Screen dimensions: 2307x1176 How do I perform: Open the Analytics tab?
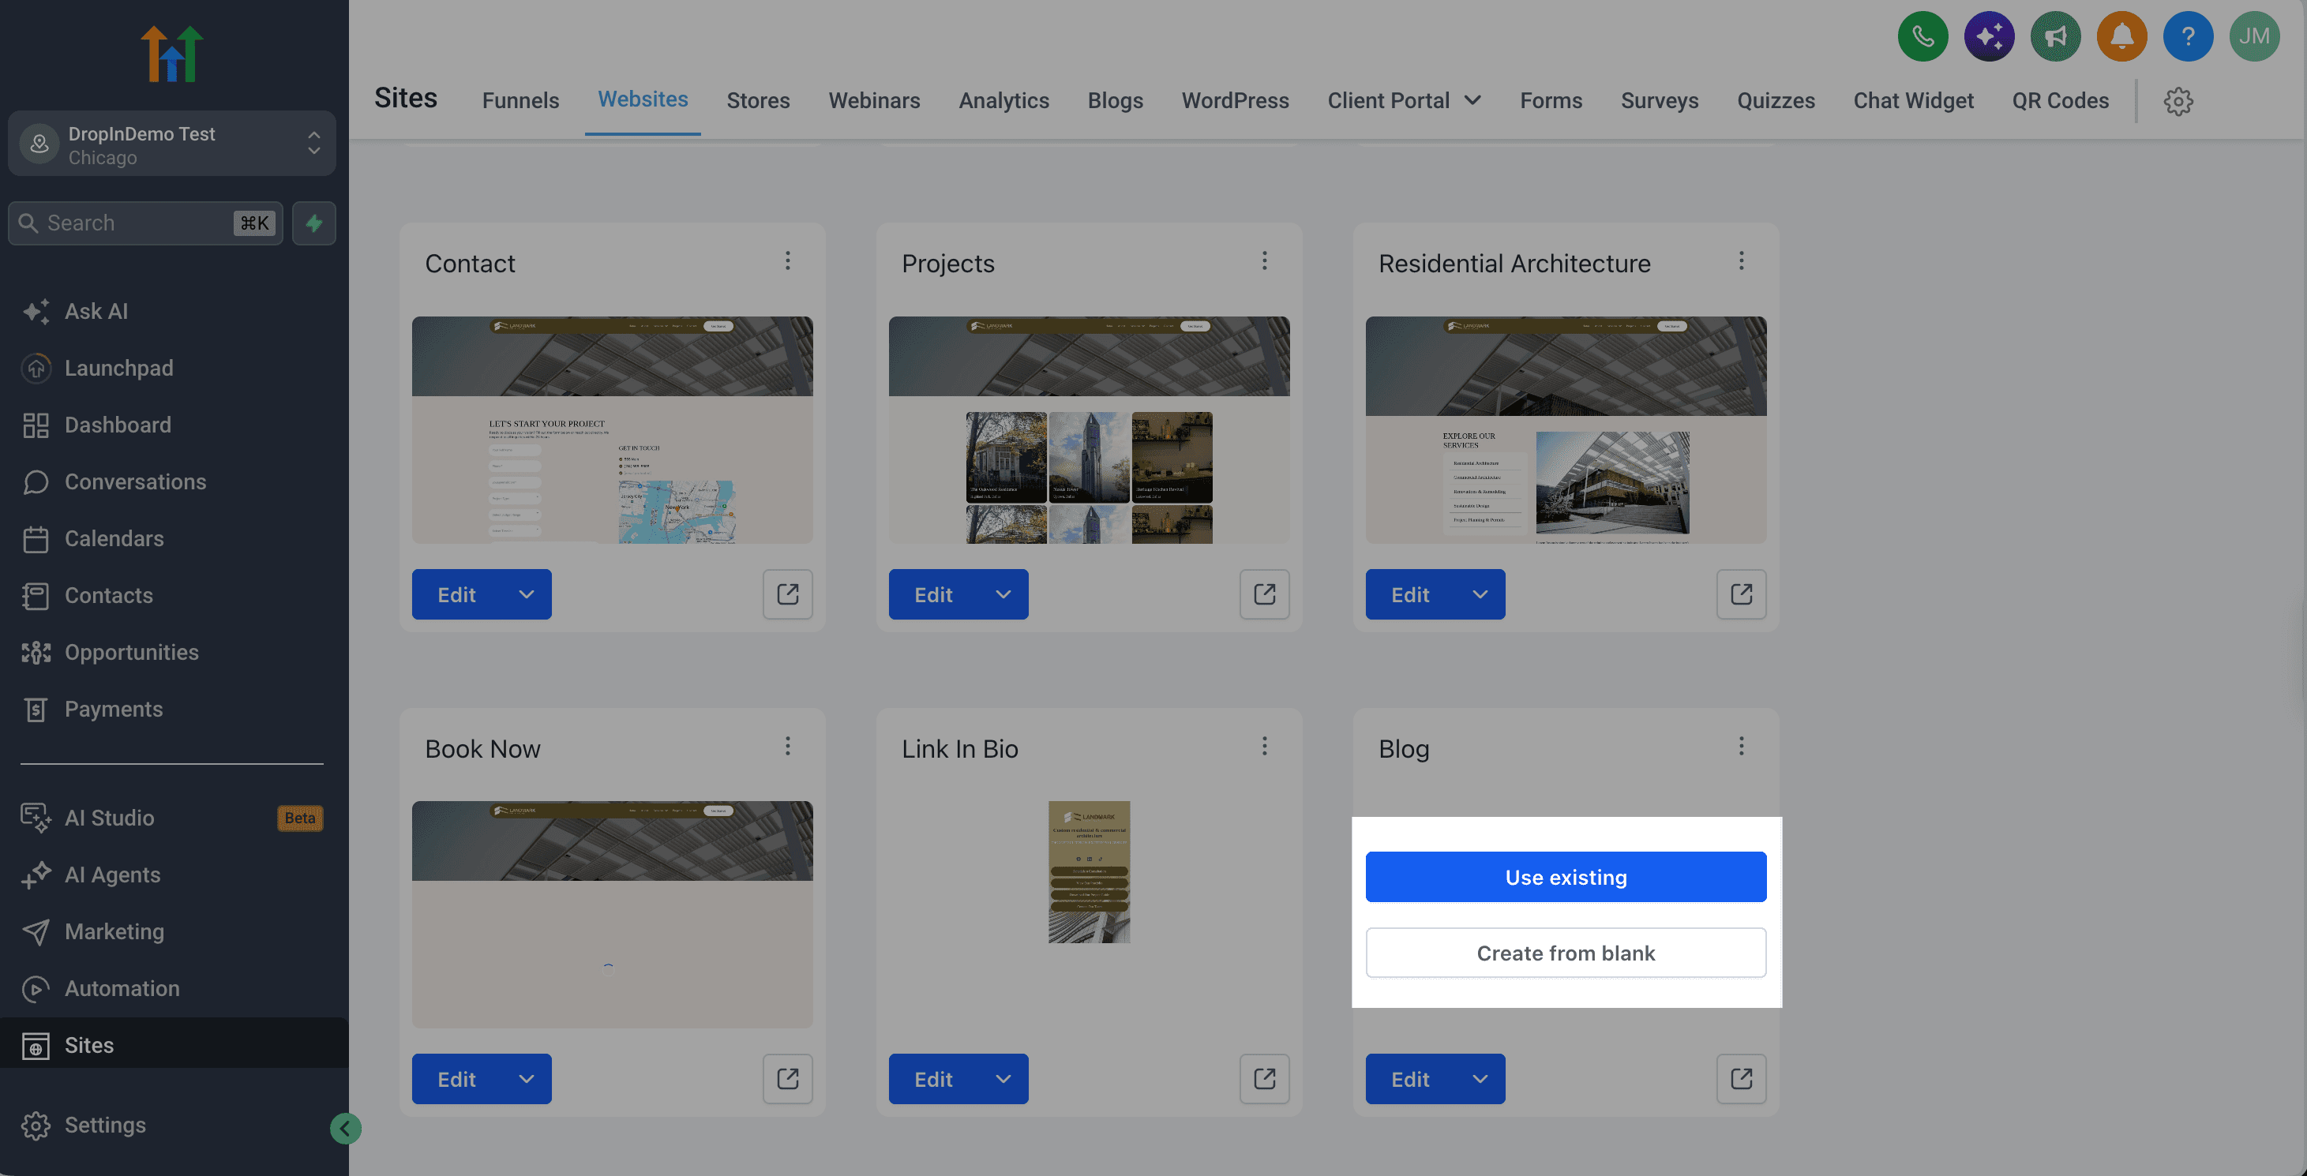(x=1003, y=100)
